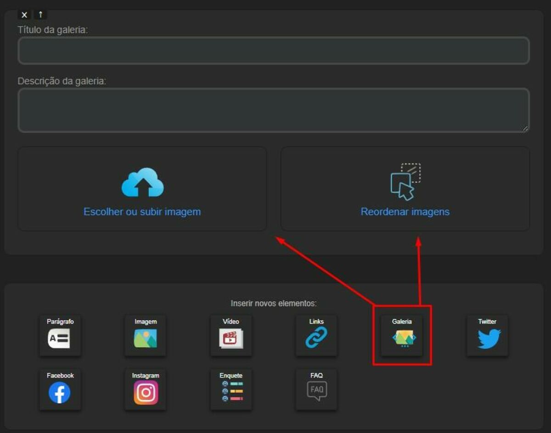Remove gallery block with X button

[24, 15]
